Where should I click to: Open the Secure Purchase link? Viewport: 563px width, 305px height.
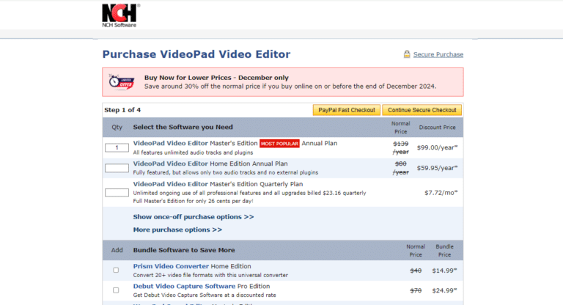coord(438,54)
